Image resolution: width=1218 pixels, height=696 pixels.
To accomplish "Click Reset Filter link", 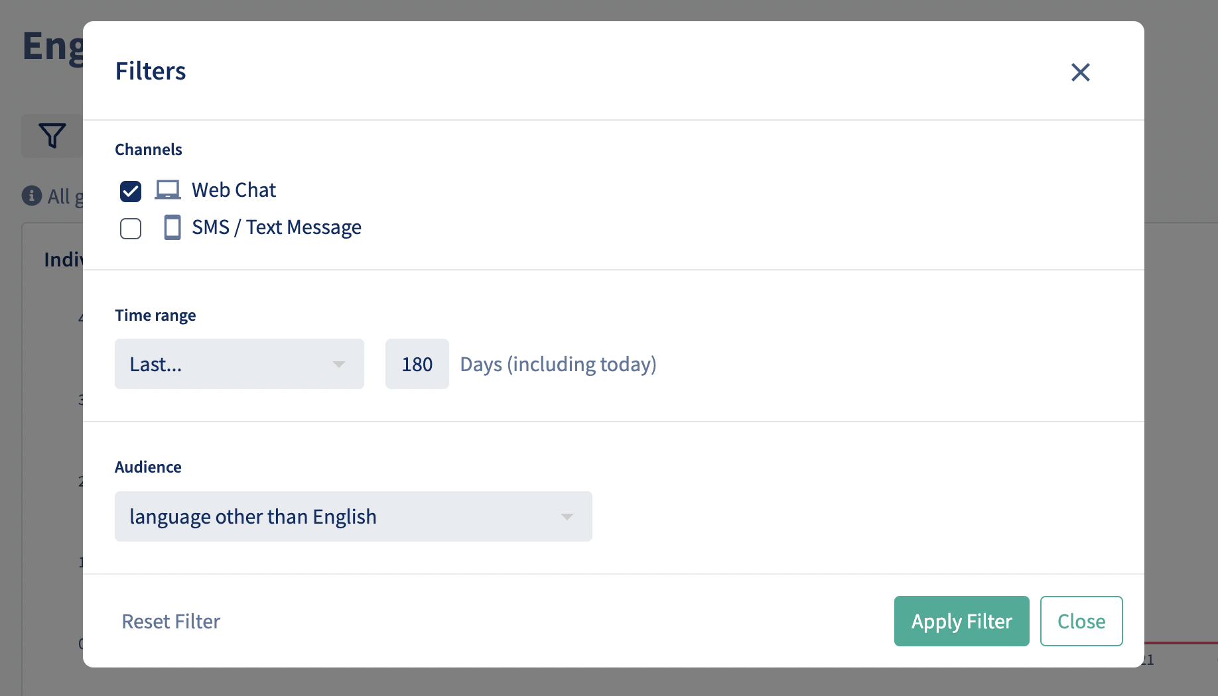I will pyautogui.click(x=171, y=621).
